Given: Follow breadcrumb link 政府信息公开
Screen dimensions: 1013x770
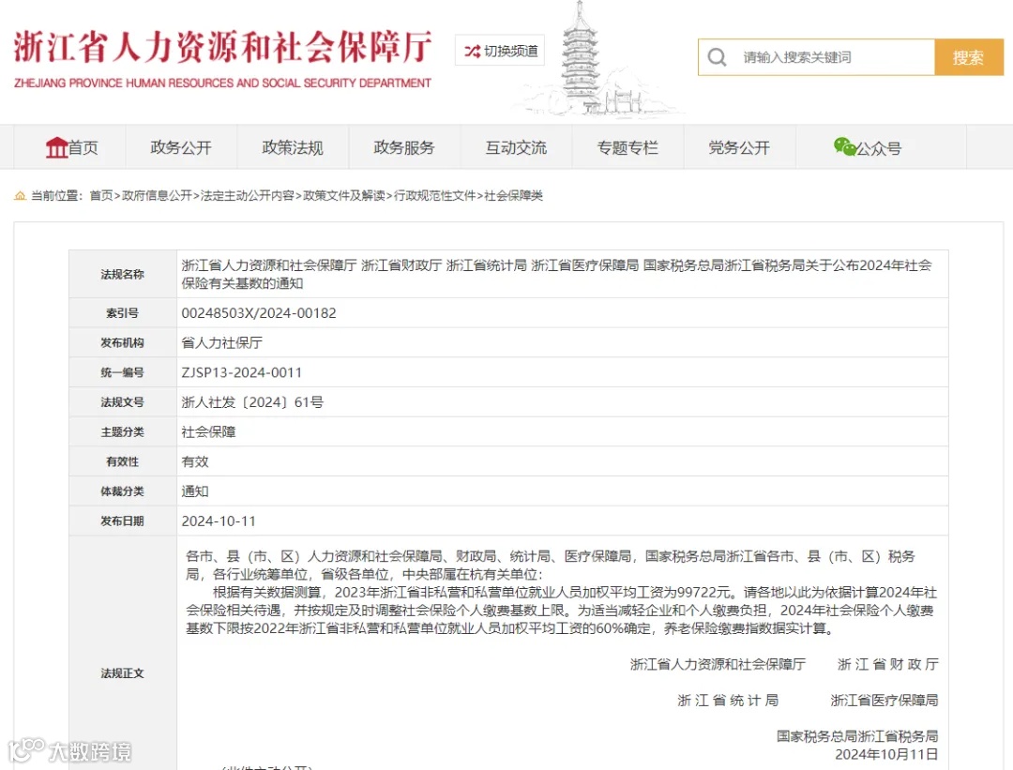Looking at the screenshot, I should pos(157,195).
